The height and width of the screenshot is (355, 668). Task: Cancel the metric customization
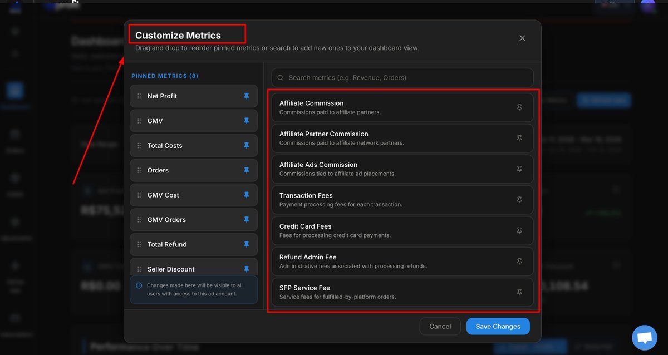tap(440, 326)
